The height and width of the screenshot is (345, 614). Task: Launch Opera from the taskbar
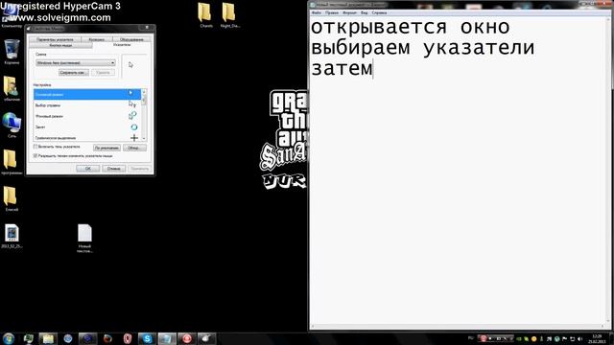pyautogui.click(x=128, y=338)
